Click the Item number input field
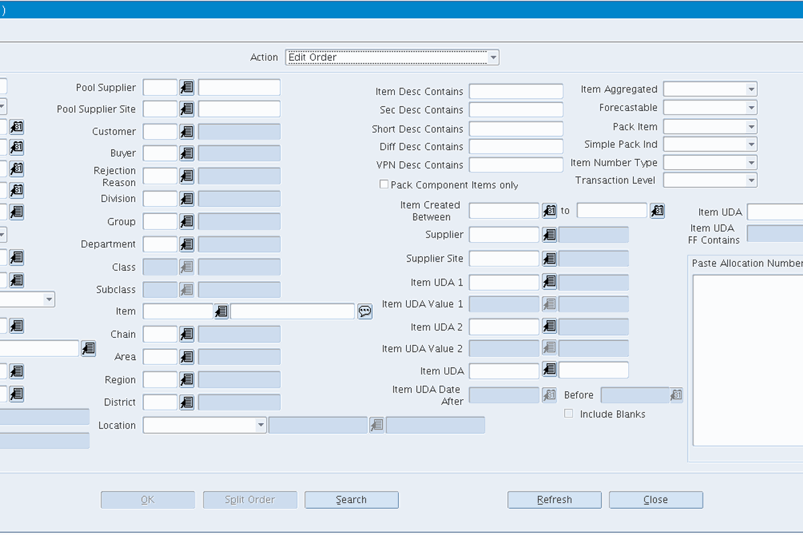This screenshot has height=535, width=803. pyautogui.click(x=178, y=311)
